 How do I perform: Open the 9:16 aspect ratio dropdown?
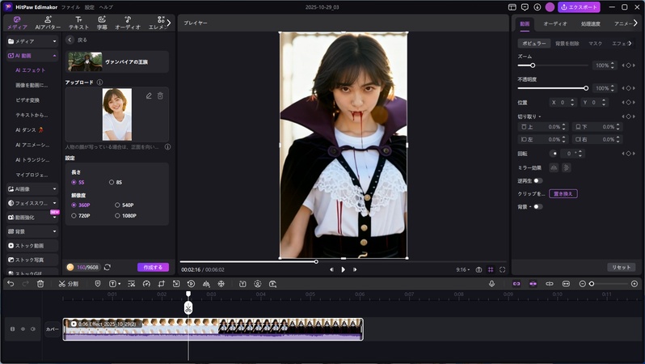(x=463, y=269)
